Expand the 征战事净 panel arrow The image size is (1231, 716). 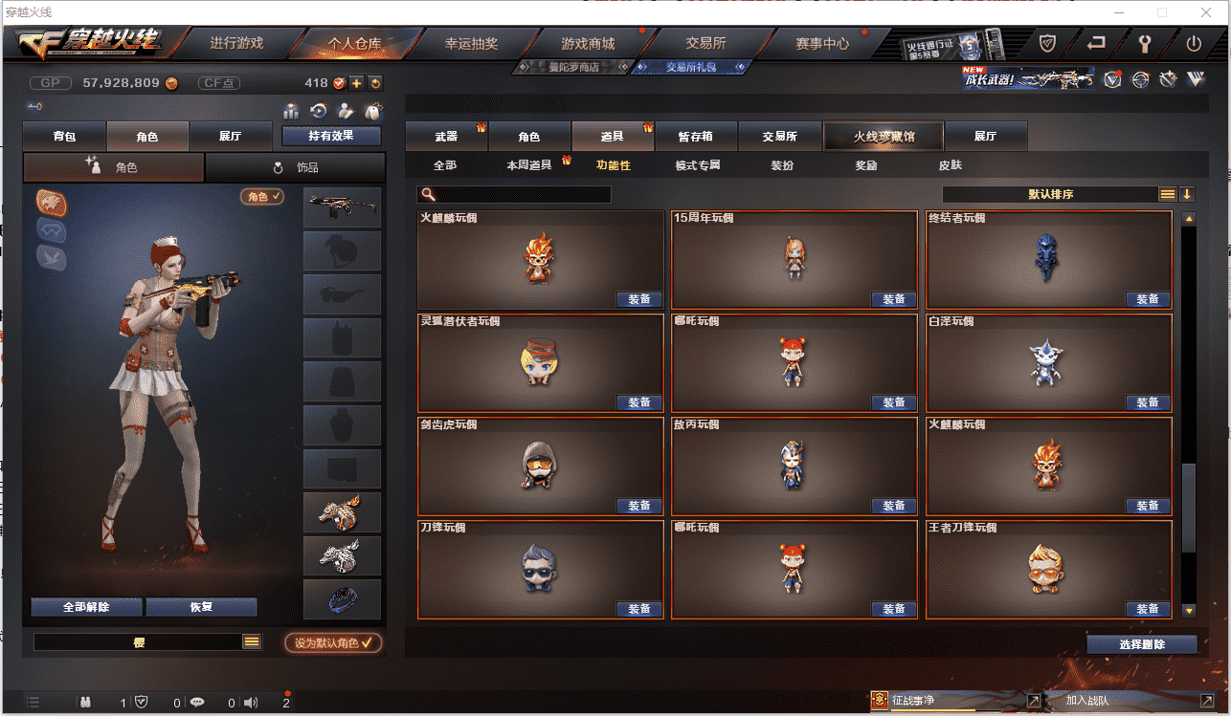tap(1033, 701)
